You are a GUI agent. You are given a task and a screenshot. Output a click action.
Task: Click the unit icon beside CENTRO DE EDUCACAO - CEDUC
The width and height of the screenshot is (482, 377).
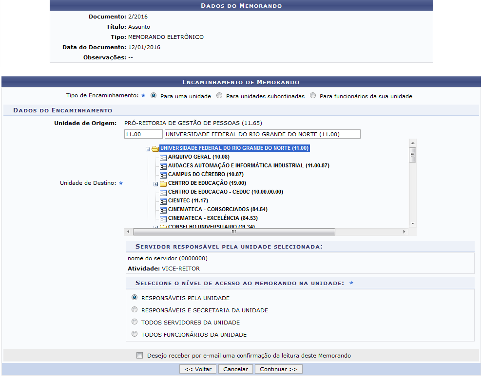coord(163,193)
